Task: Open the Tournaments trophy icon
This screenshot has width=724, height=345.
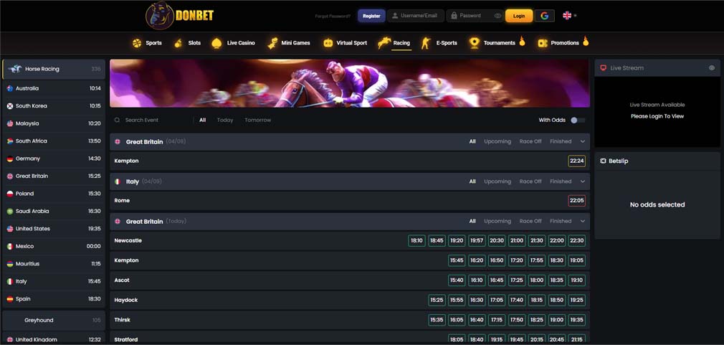Action: (474, 43)
